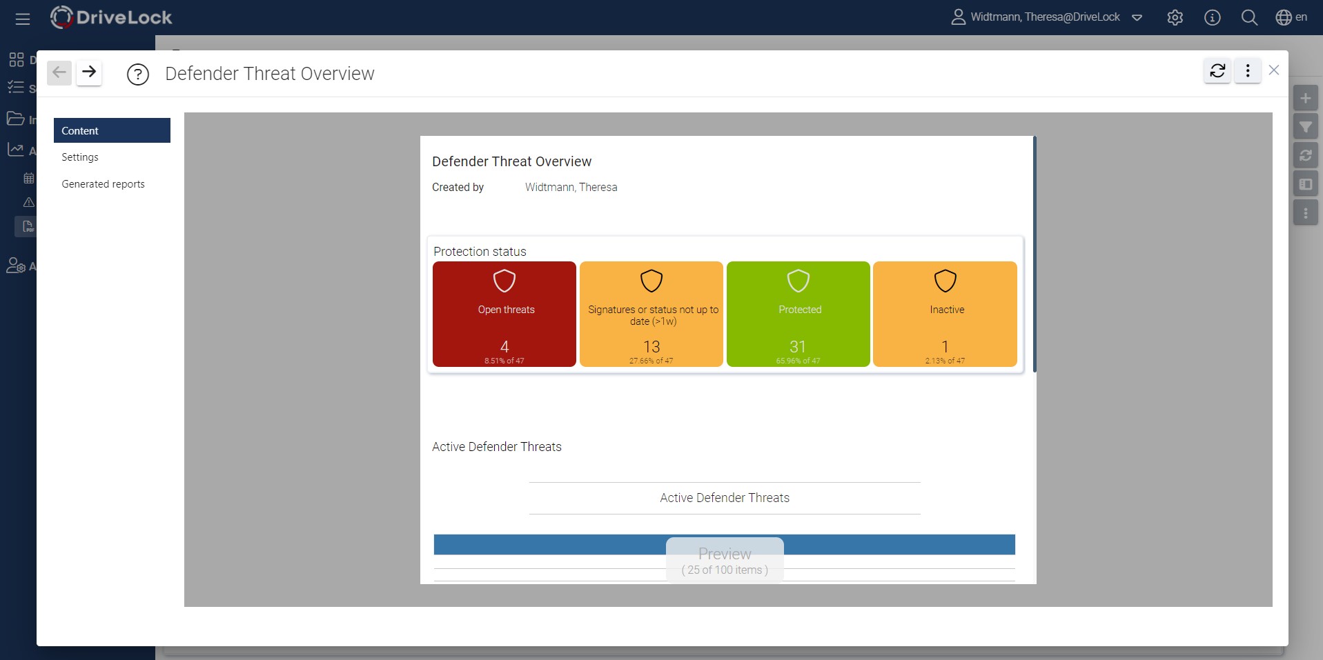This screenshot has width=1323, height=660.
Task: Click the 27.66% of 47 text
Action: pos(651,361)
